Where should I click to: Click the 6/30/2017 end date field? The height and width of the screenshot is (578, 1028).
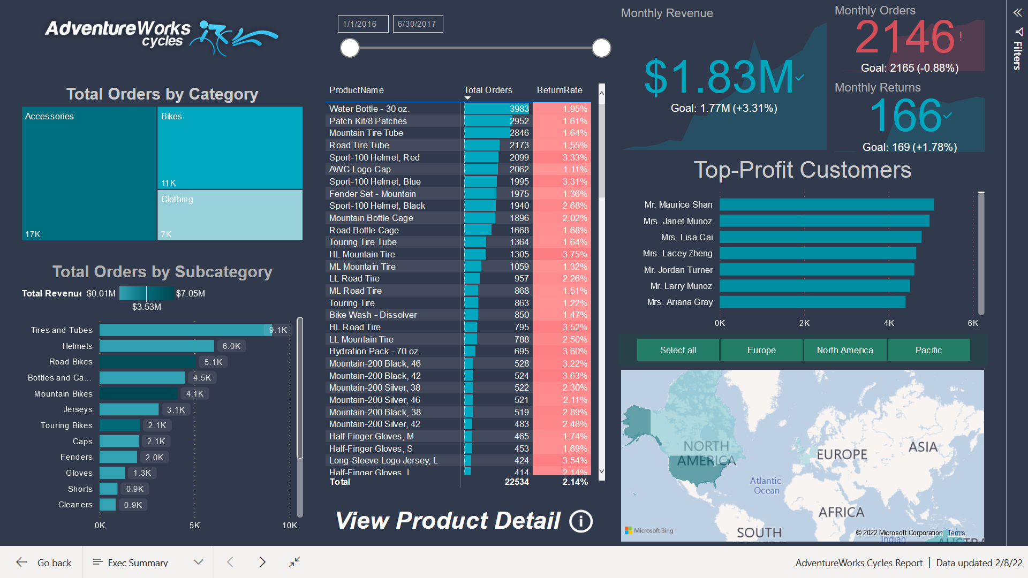418,24
